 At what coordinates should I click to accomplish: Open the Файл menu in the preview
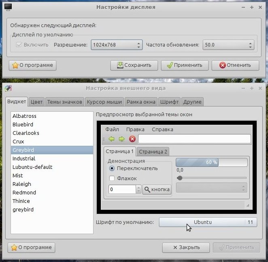click(112, 130)
